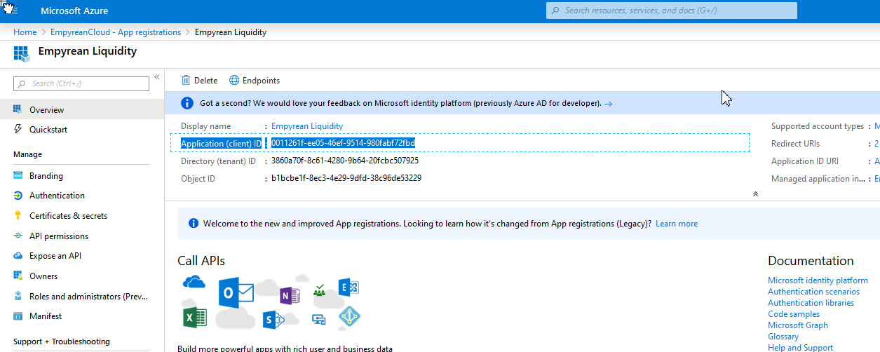
Task: Click the Quickstart lightning icon
Action: (x=18, y=129)
